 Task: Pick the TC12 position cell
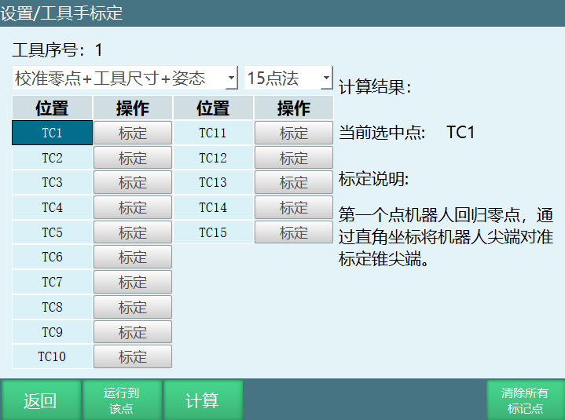click(x=212, y=158)
